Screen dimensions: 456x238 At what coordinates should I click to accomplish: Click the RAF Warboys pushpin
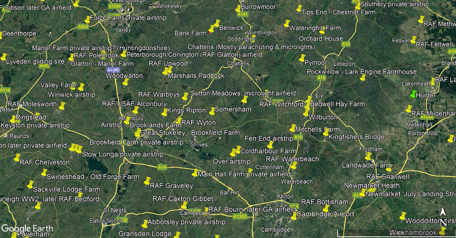tap(185, 96)
